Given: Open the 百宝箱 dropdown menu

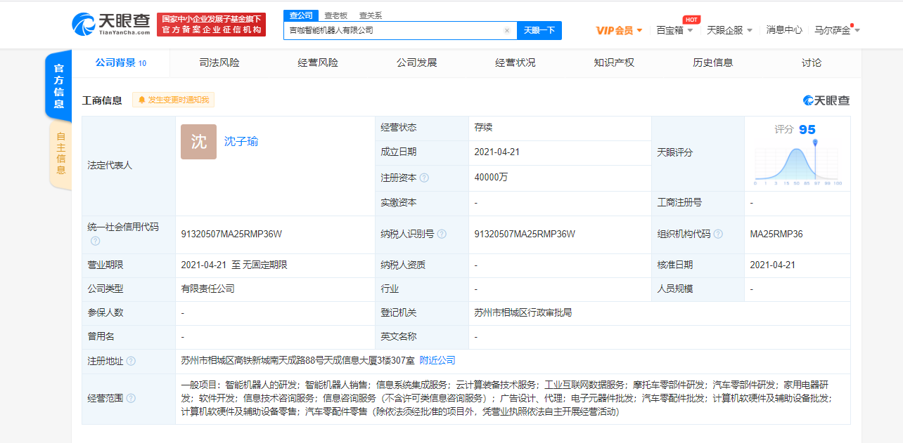Looking at the screenshot, I should point(674,30).
